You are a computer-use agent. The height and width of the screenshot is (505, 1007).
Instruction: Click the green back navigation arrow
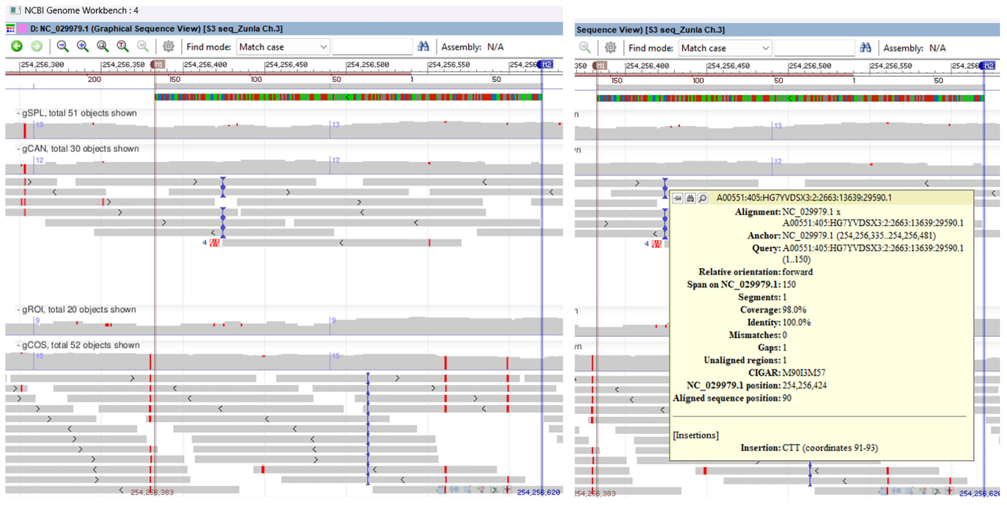click(17, 46)
